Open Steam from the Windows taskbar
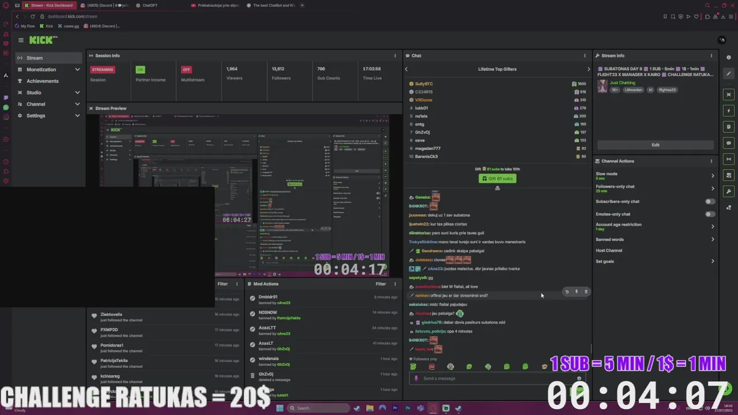Image resolution: width=738 pixels, height=415 pixels. pos(357,408)
